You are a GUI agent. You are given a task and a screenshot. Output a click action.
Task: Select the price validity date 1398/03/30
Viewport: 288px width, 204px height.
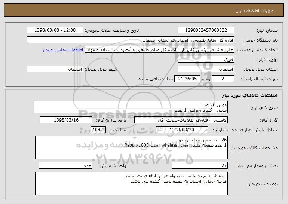click(x=182, y=130)
